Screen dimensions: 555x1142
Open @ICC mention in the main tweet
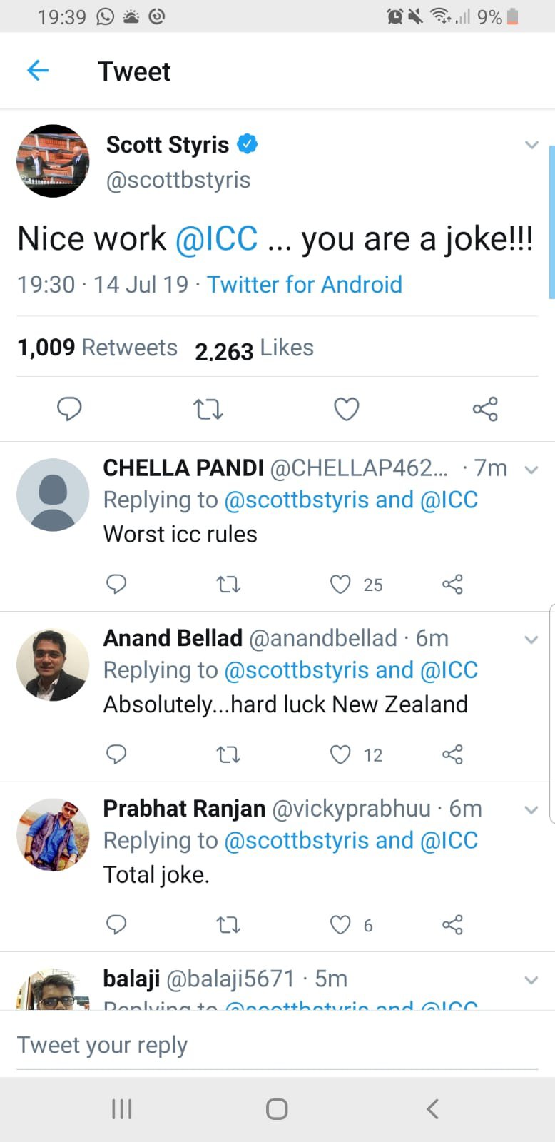[x=216, y=238]
